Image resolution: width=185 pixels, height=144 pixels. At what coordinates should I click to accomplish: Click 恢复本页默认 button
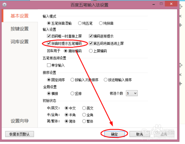(20, 134)
